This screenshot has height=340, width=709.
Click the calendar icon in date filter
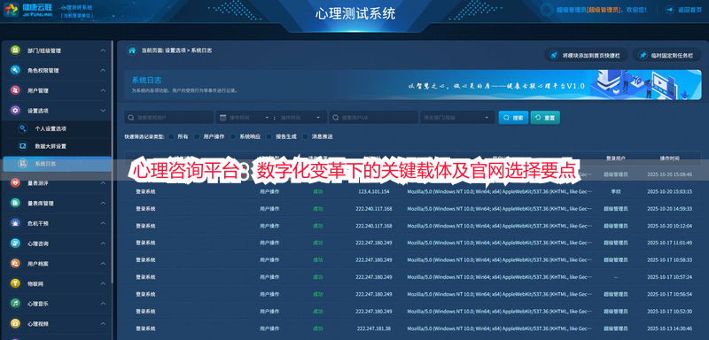pos(223,118)
